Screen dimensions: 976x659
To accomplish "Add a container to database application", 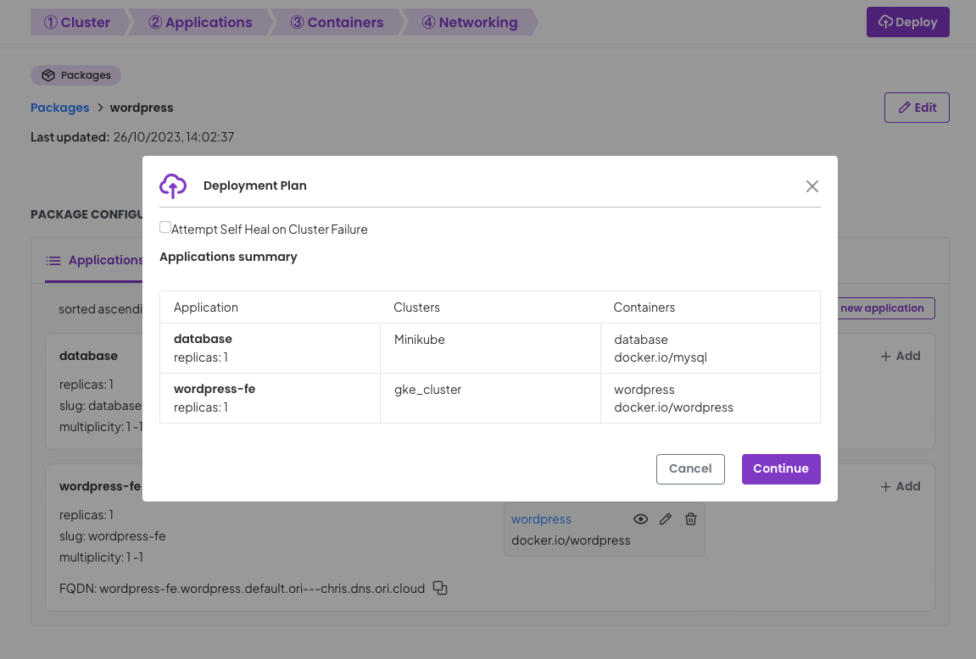I will point(900,357).
